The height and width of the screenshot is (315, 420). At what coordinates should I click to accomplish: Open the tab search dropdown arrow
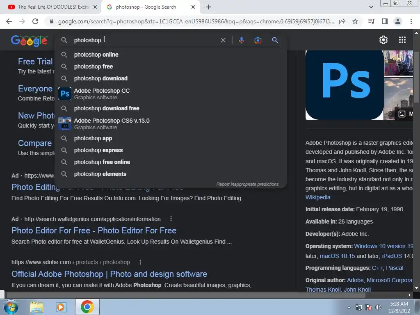371,7
